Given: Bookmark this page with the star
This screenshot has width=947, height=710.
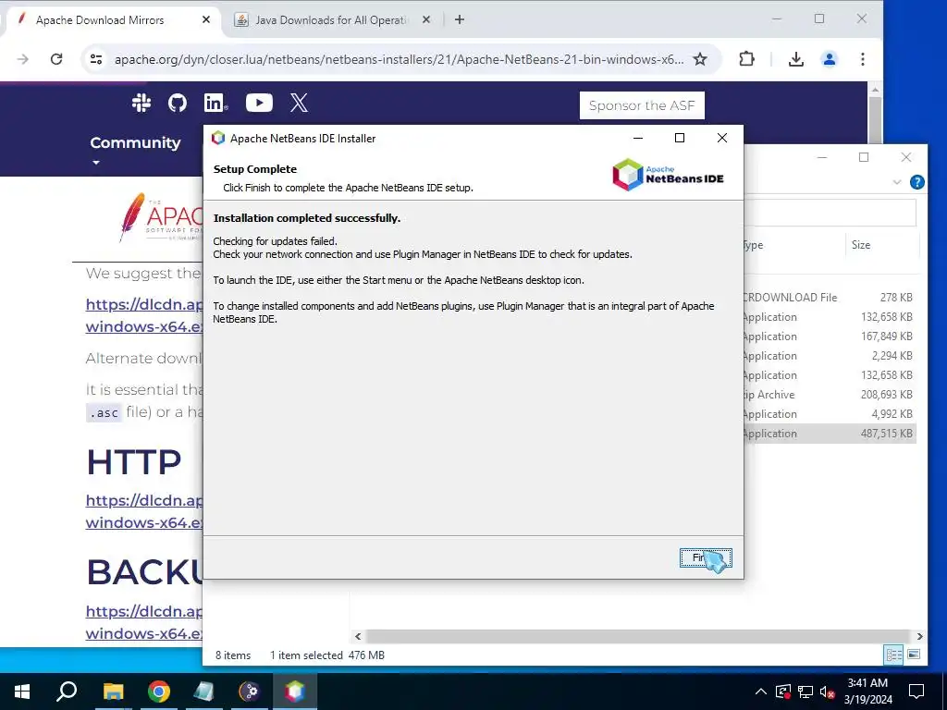Looking at the screenshot, I should pyautogui.click(x=700, y=59).
